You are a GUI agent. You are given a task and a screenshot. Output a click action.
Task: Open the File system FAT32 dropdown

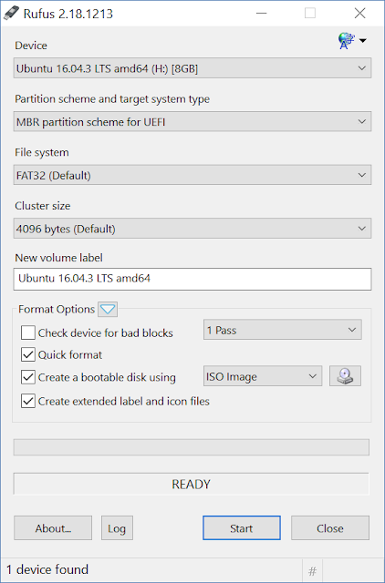192,175
